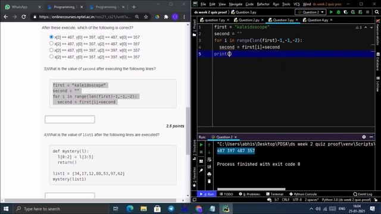This screenshot has width=381, height=214.
Task: Open Microsoft Edge from taskbar
Action: (130, 209)
